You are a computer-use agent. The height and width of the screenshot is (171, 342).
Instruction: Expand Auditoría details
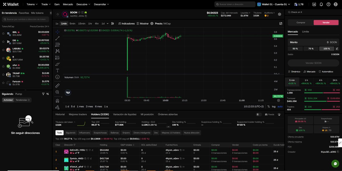click(269, 13)
